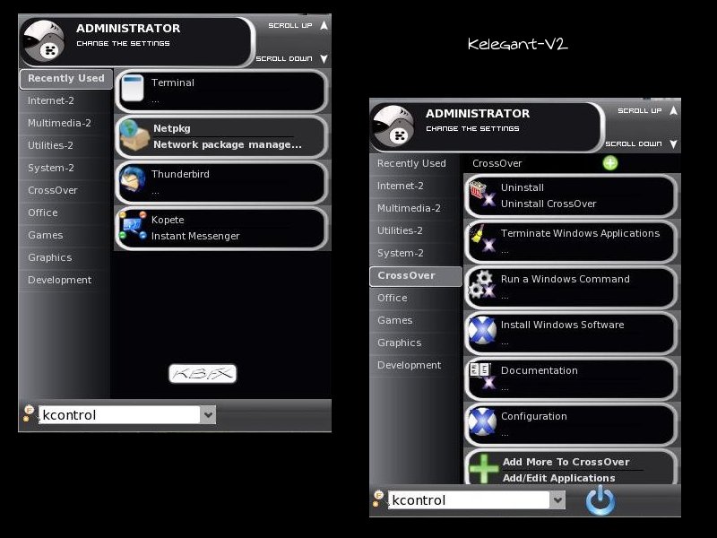Click the user avatar in right menu
The height and width of the screenshot is (538, 717).
(x=393, y=126)
